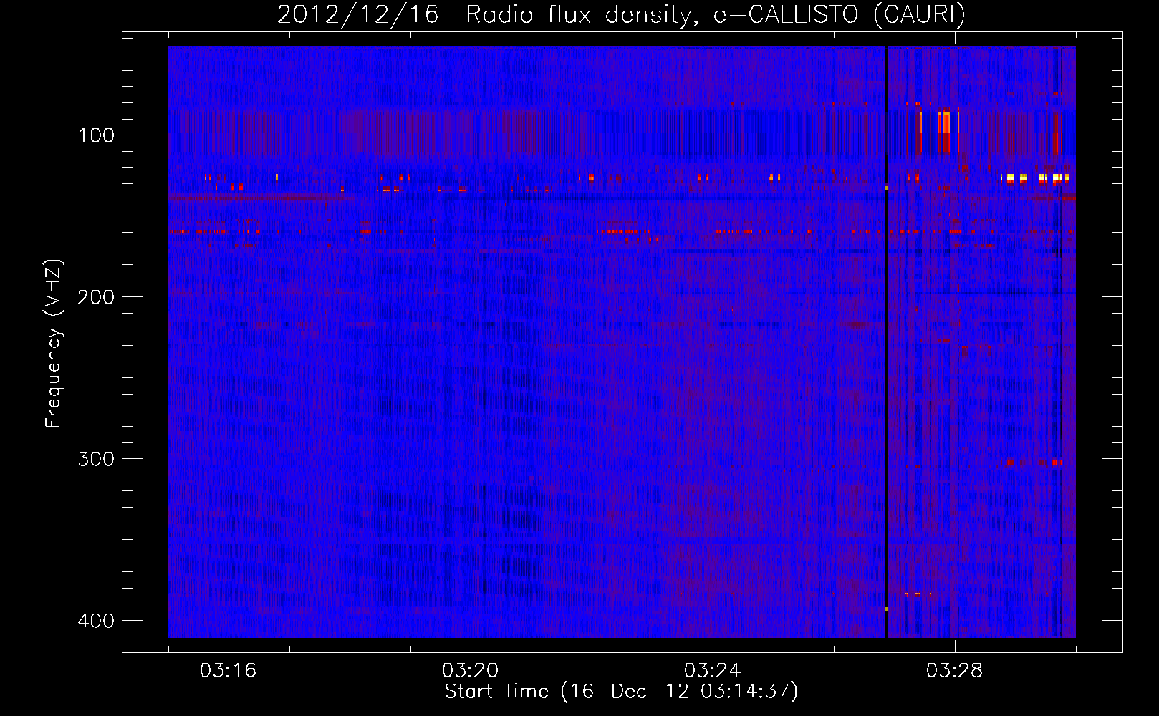
Task: Click the 03:24 time tick label
Action: (x=712, y=671)
